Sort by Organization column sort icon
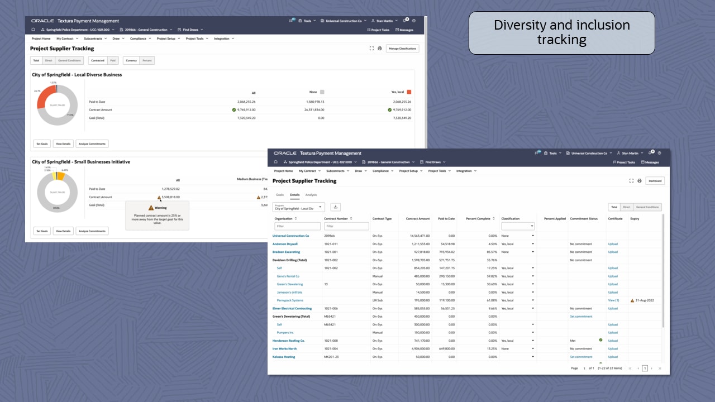This screenshot has width=715, height=402. pyautogui.click(x=295, y=219)
